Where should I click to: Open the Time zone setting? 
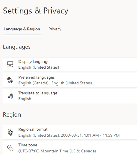pos(70,148)
